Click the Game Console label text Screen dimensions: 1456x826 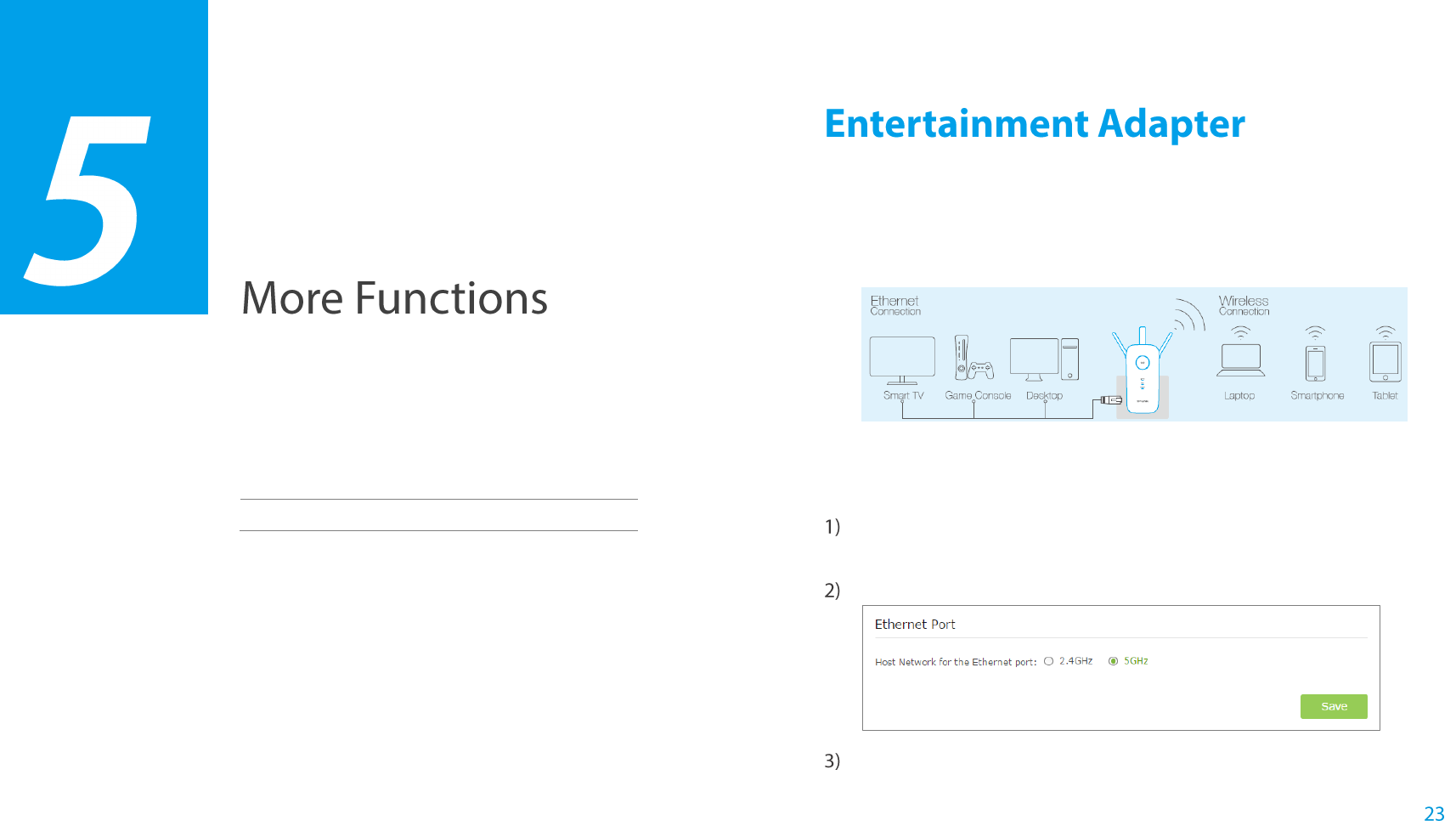pyautogui.click(x=978, y=396)
